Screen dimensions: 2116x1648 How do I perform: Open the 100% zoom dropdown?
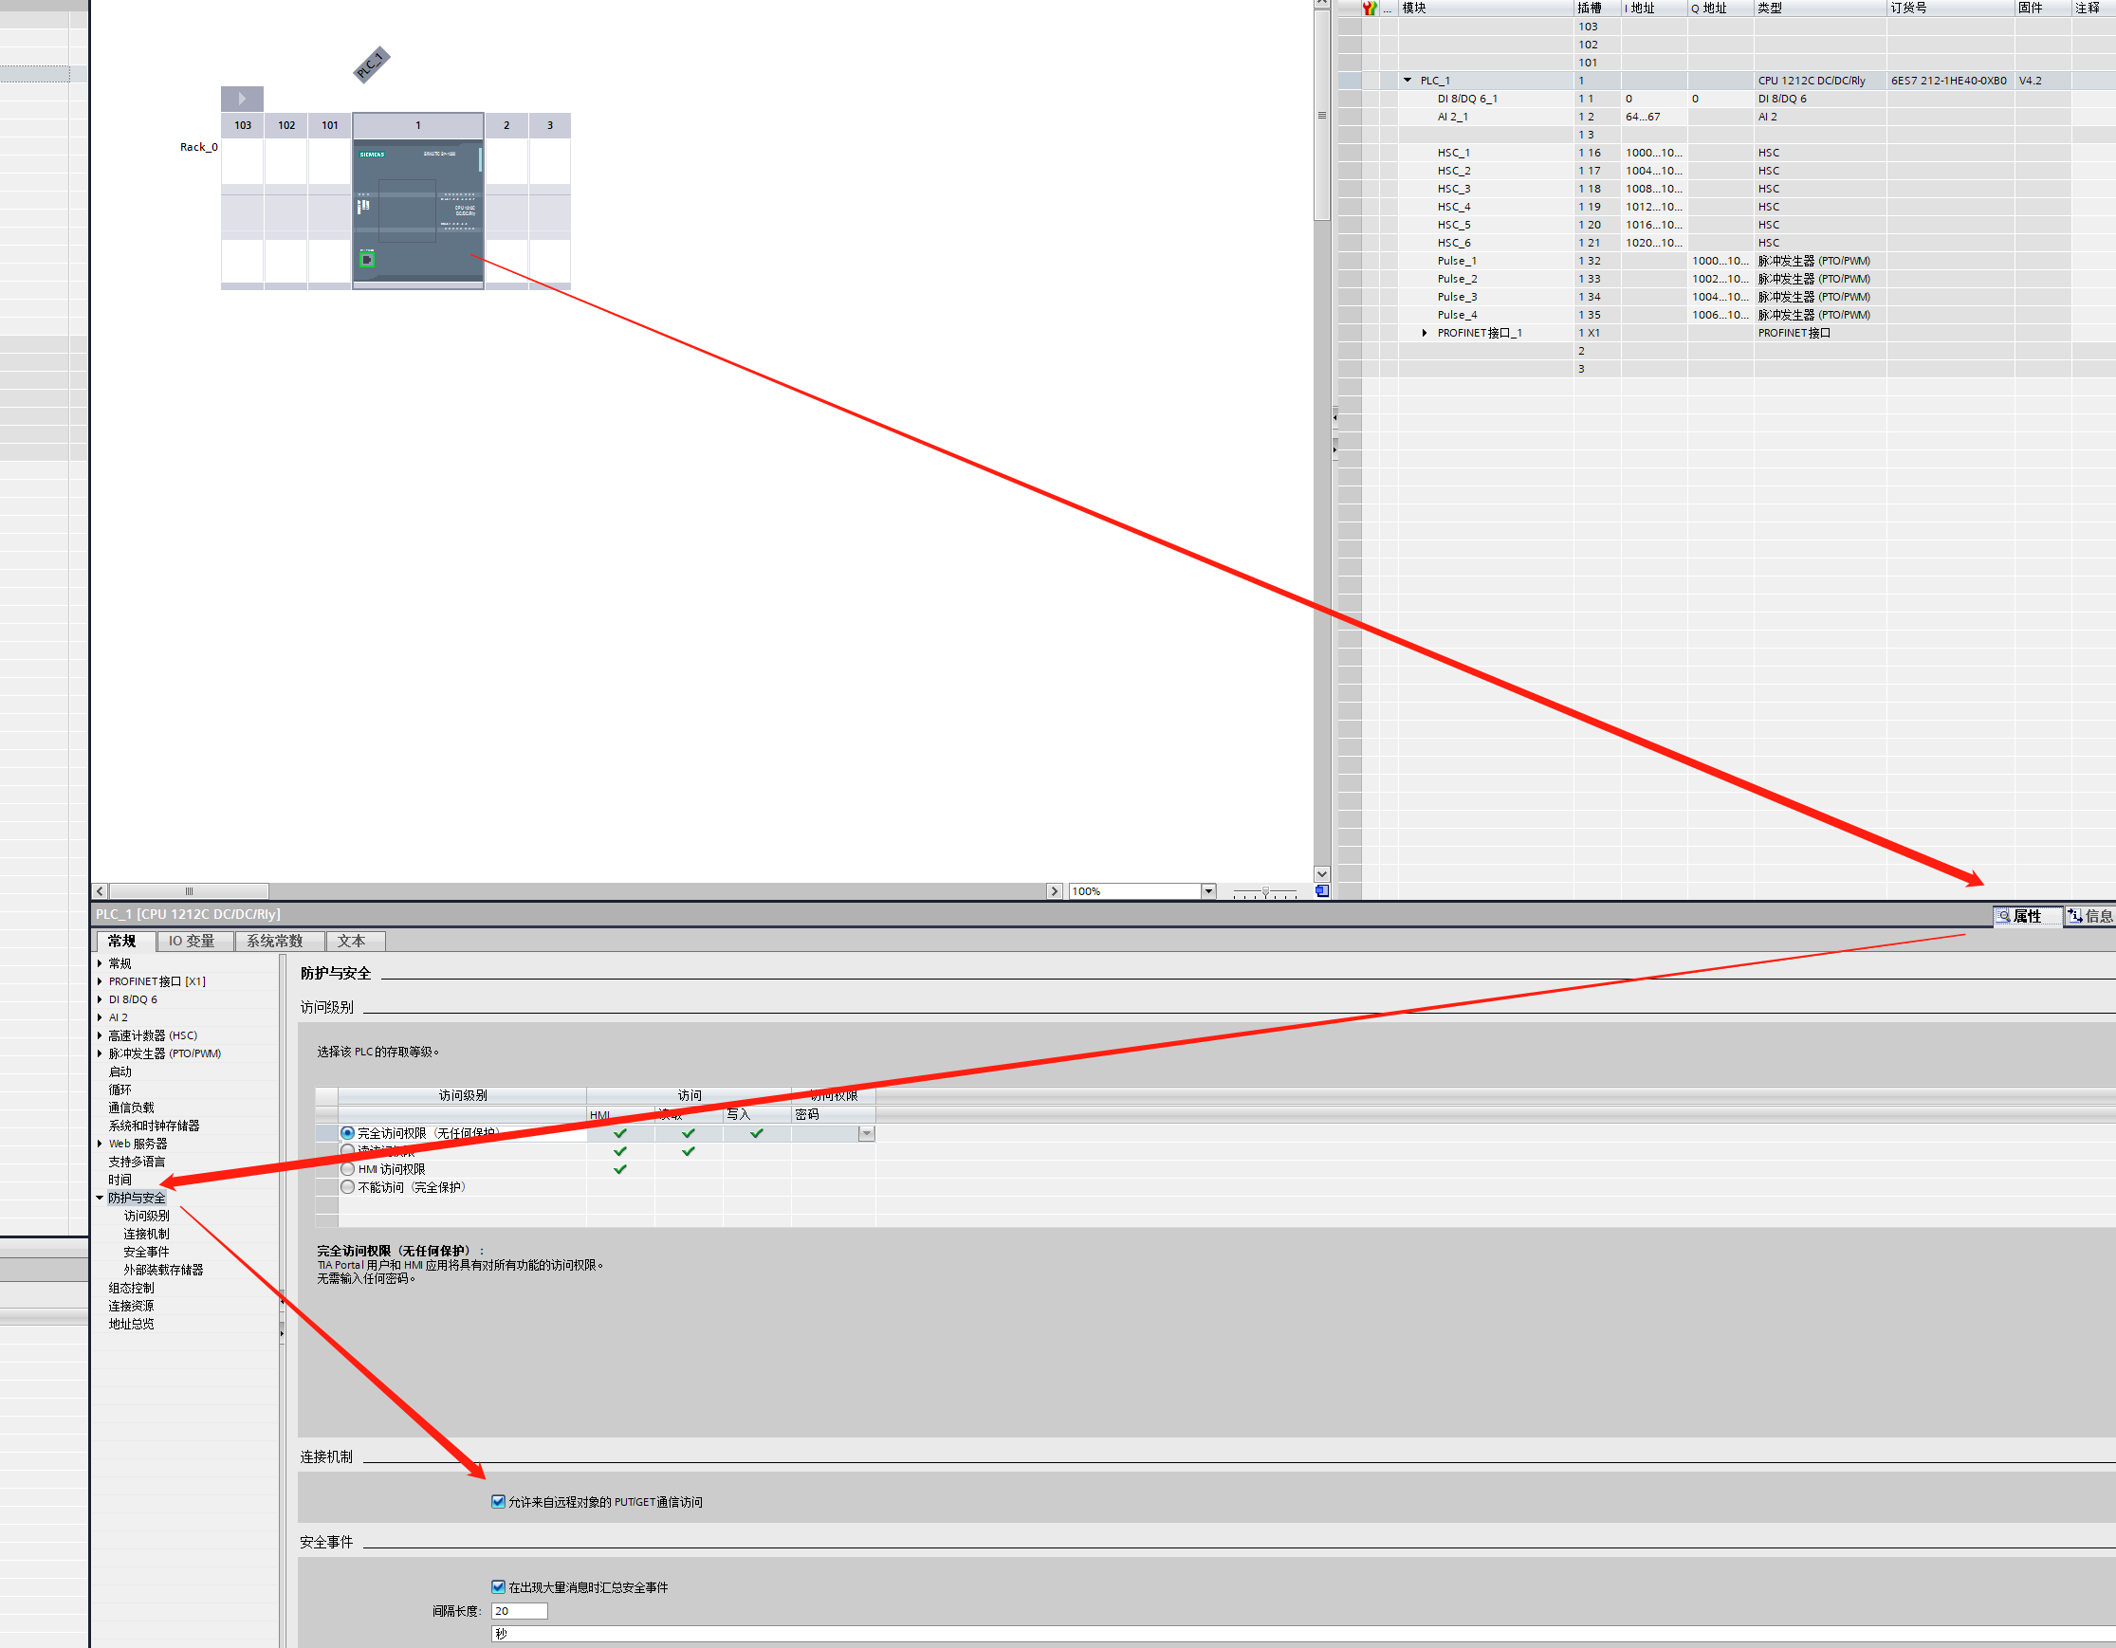tap(1207, 890)
